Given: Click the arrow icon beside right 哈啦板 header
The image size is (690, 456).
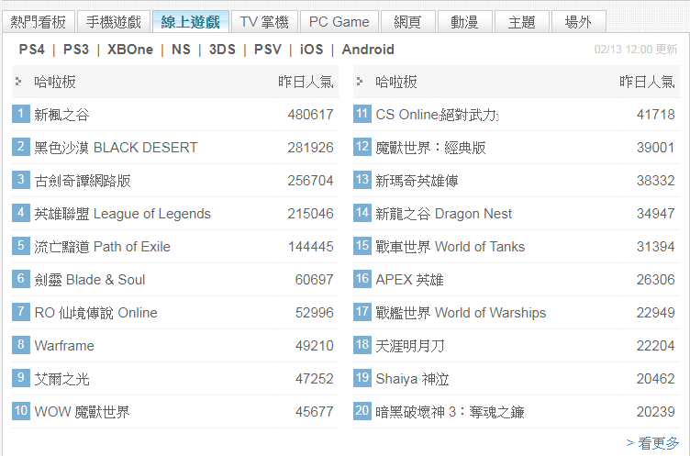Looking at the screenshot, I should pos(360,82).
